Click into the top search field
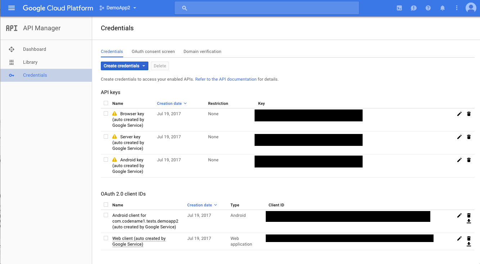 pos(266,8)
